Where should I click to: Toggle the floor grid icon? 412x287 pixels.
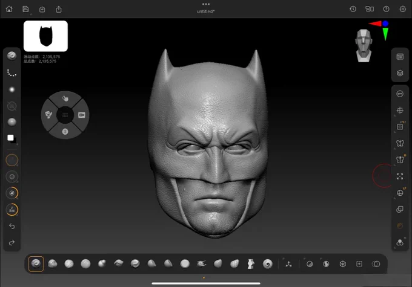[x=400, y=111]
